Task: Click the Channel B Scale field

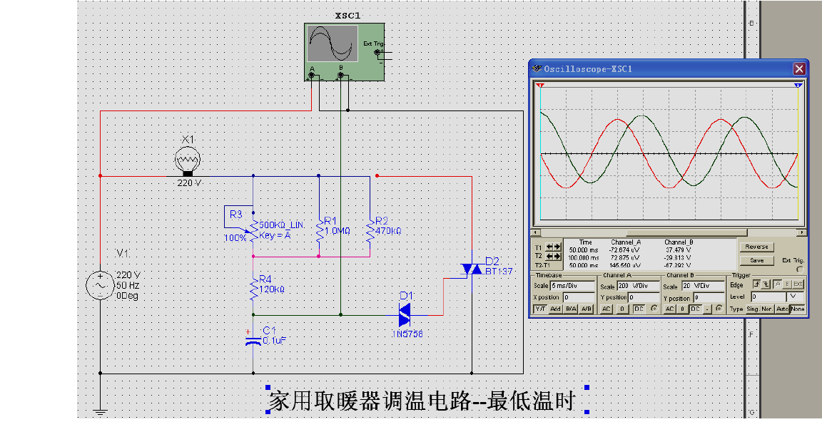Action: [703, 286]
